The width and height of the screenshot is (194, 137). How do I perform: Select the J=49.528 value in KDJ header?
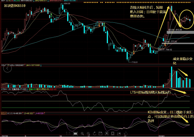tap(40, 113)
